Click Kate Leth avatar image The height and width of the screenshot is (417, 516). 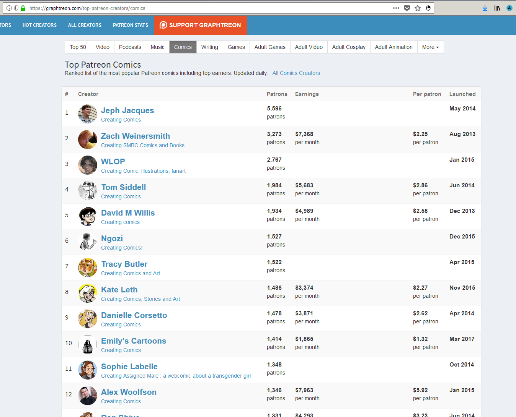click(88, 293)
